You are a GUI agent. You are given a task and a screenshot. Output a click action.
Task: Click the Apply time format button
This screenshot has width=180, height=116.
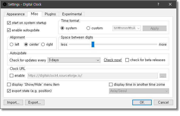(155, 28)
